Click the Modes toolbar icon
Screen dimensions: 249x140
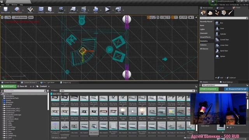[30, 10]
